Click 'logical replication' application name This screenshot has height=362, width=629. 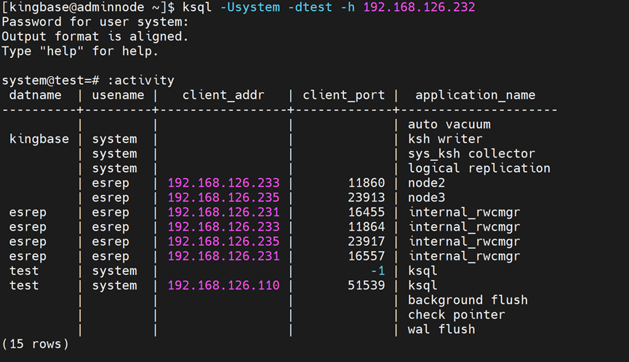click(479, 168)
